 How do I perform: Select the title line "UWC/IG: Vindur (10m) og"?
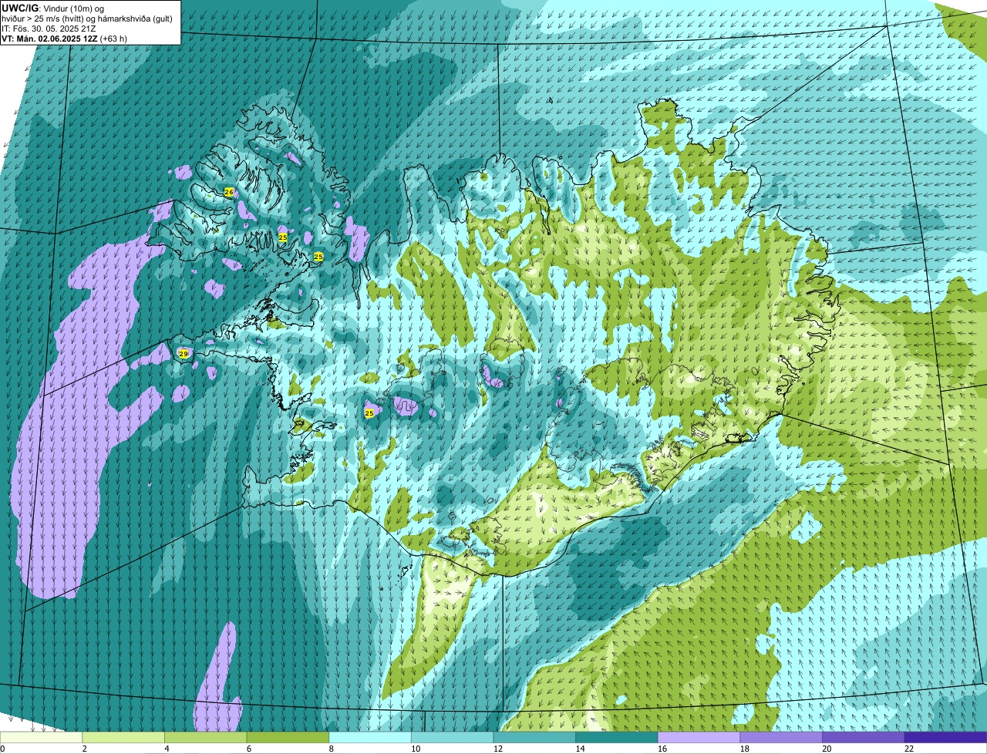pos(53,8)
